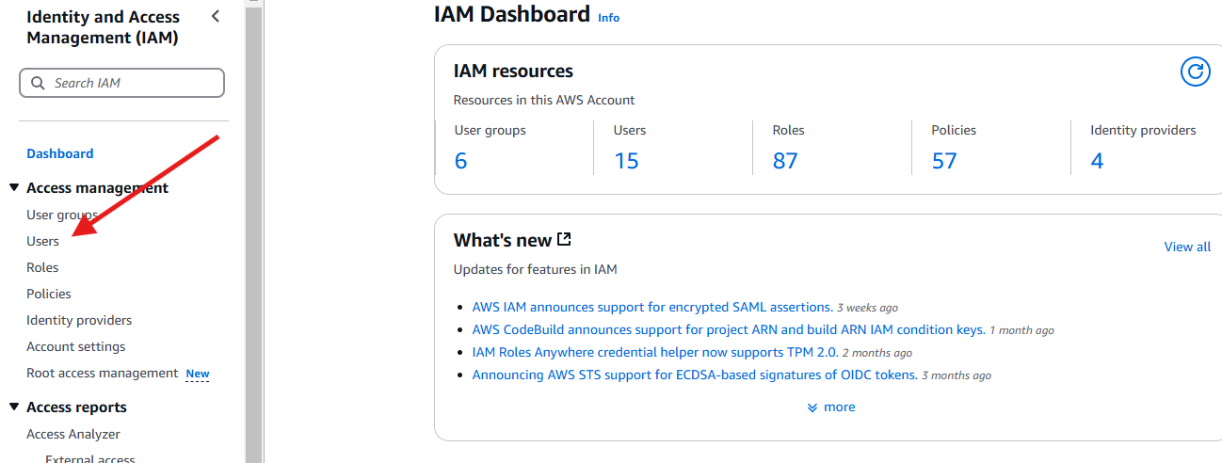Open the 57 policies count
This screenshot has width=1222, height=463.
pos(944,161)
